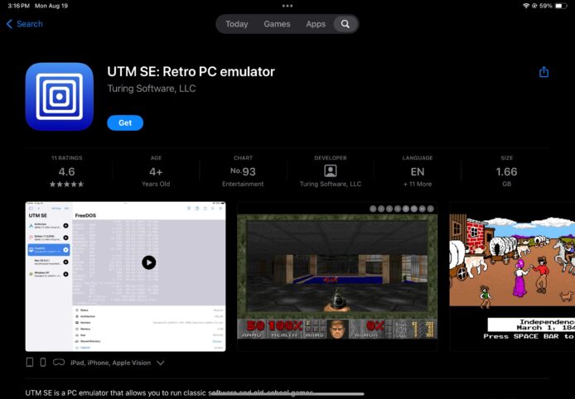The height and width of the screenshot is (399, 575).
Task: Switch to the Today tab
Action: point(237,24)
